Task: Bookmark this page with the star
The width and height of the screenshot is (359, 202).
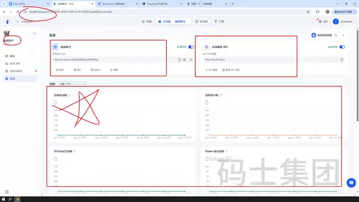Action: (308, 12)
